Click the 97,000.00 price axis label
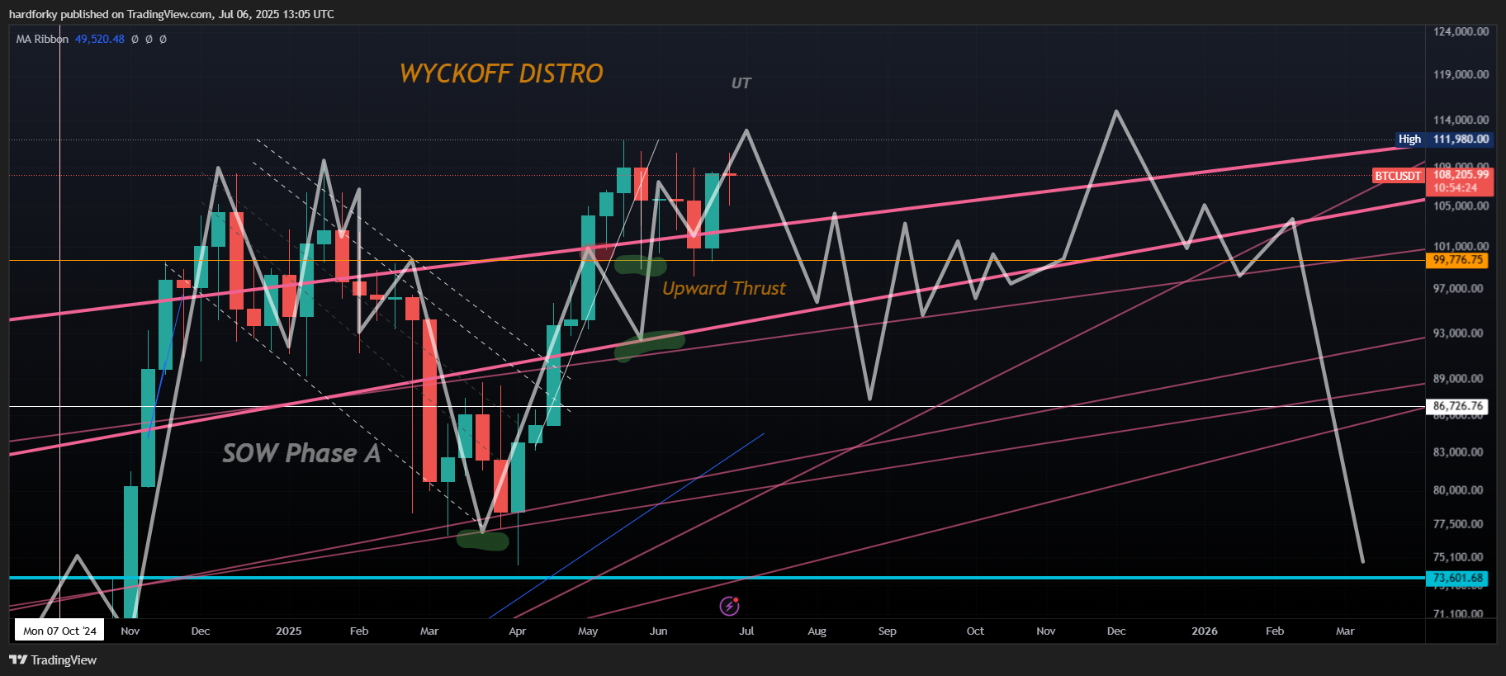This screenshot has height=676, width=1506. coord(1458,288)
